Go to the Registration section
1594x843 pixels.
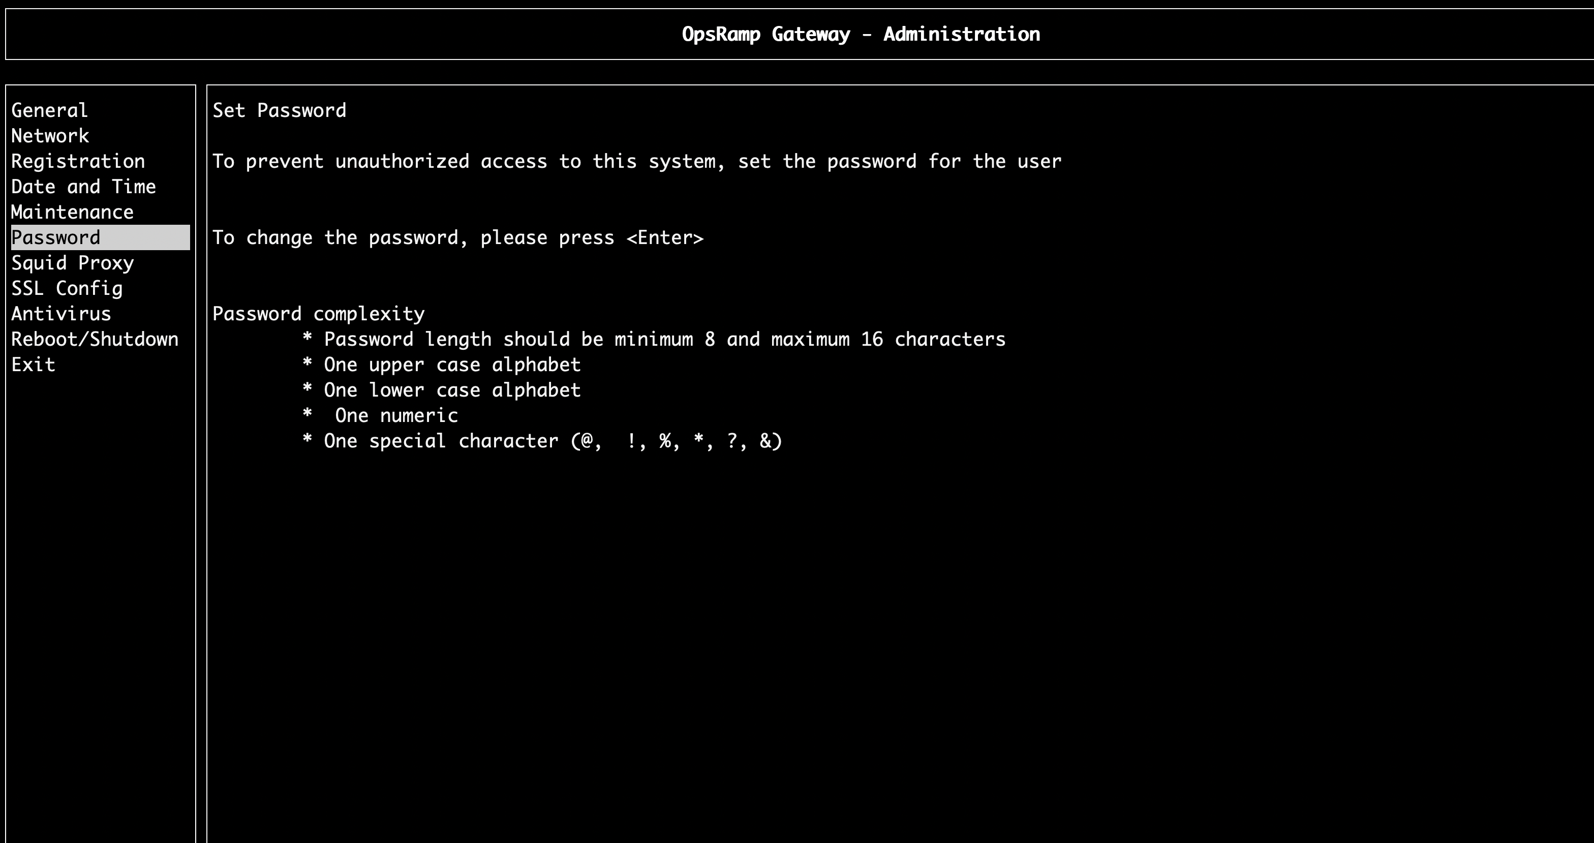click(78, 162)
